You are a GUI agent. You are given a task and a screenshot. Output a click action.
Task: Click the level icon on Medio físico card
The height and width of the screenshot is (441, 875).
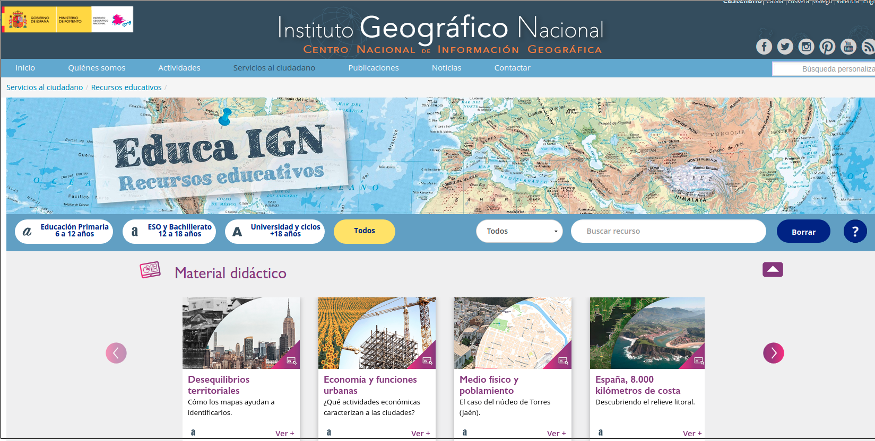coord(465,433)
